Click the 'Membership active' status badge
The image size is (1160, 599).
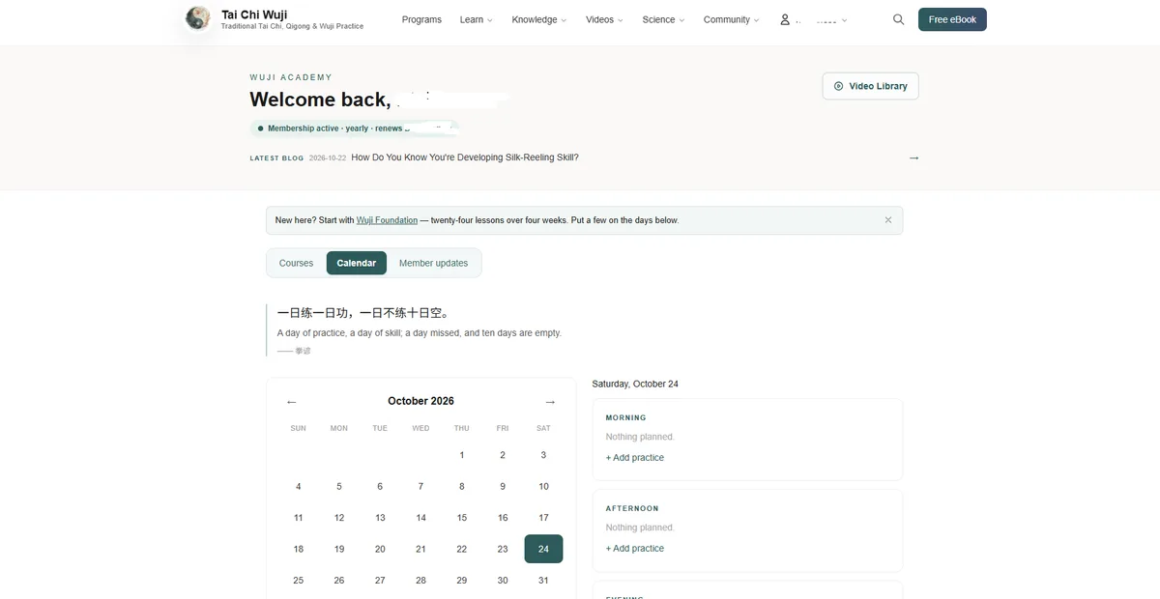tap(353, 128)
